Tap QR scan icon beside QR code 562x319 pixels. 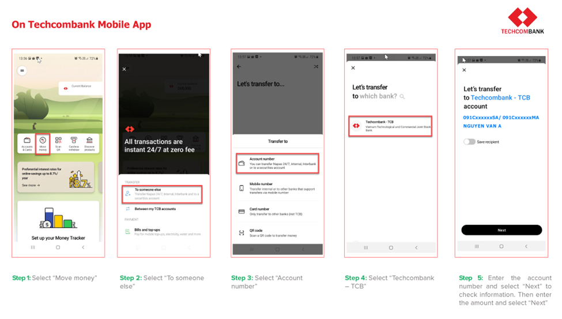tap(242, 233)
